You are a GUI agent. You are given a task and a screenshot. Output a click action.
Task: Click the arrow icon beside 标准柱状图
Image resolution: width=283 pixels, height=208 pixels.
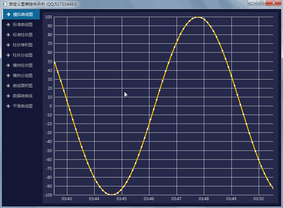pyautogui.click(x=8, y=35)
